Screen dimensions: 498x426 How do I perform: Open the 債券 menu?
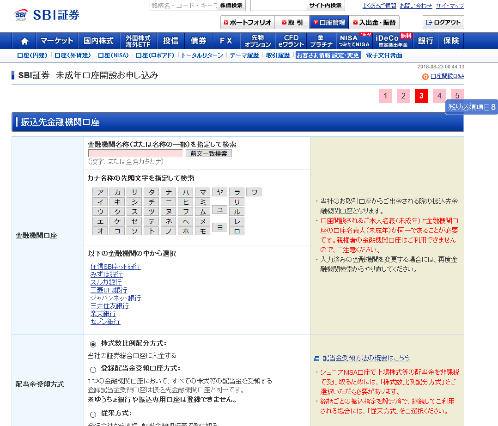(199, 41)
